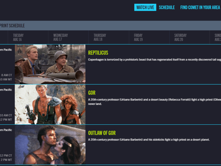Select the Wednesday Aug 17 schedule column
The width and height of the screenshot is (221, 166).
coord(68,37)
